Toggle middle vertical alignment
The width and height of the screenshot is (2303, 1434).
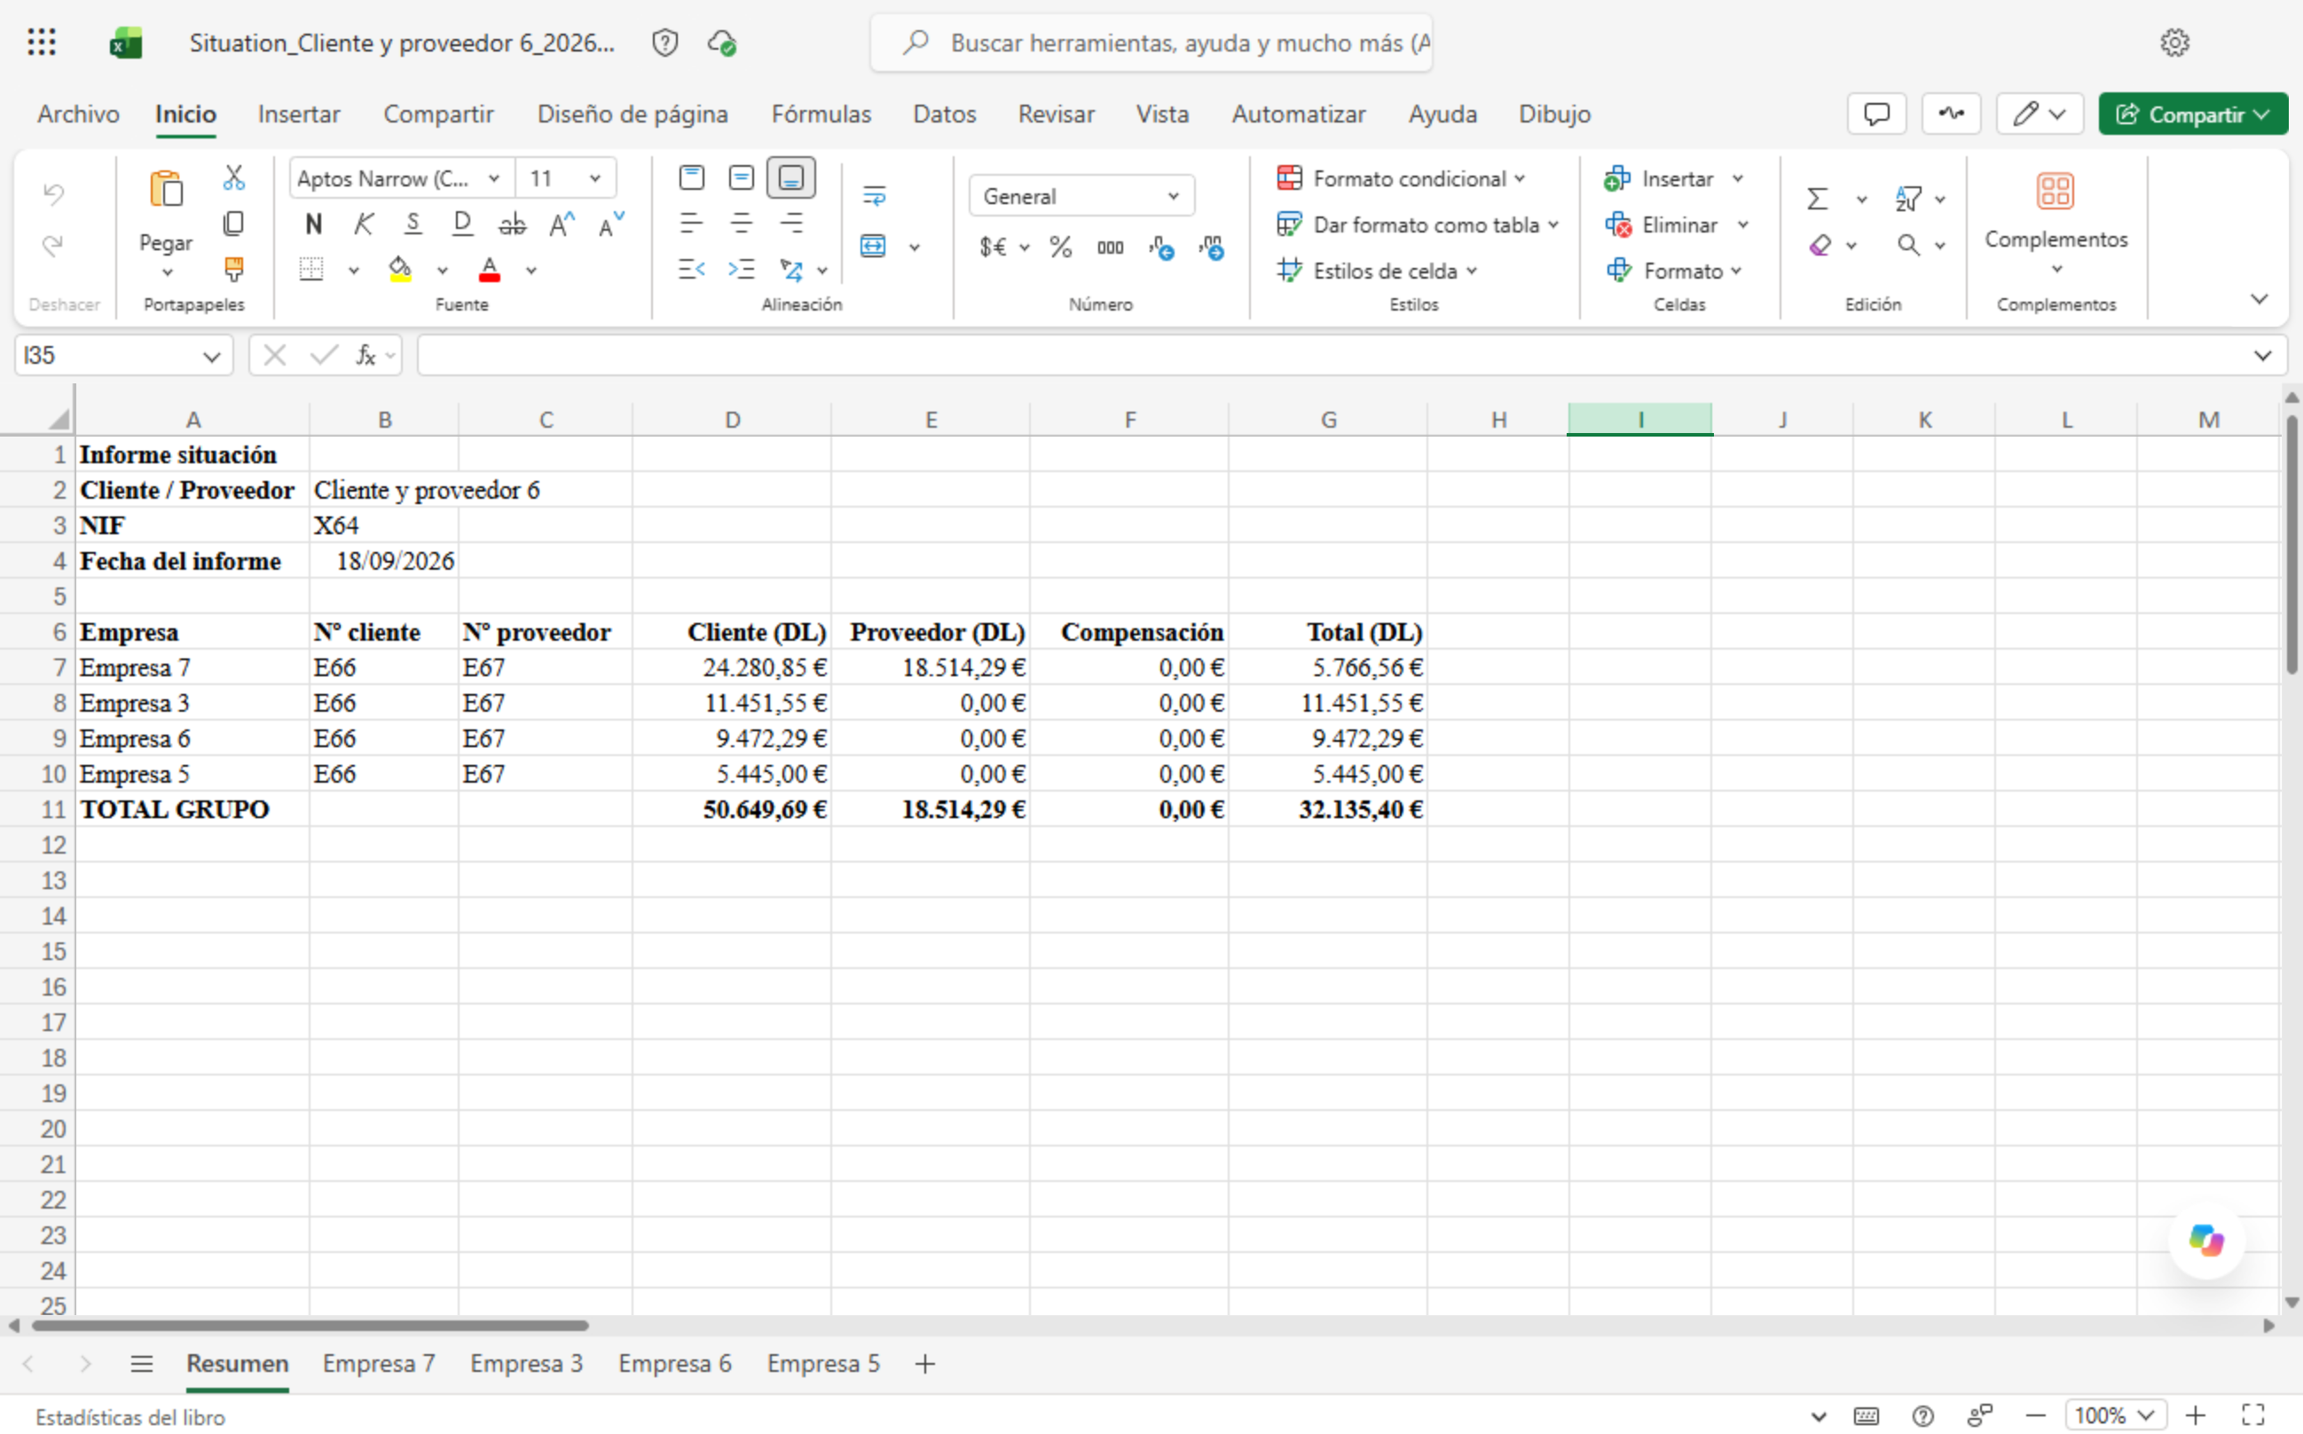coord(742,177)
